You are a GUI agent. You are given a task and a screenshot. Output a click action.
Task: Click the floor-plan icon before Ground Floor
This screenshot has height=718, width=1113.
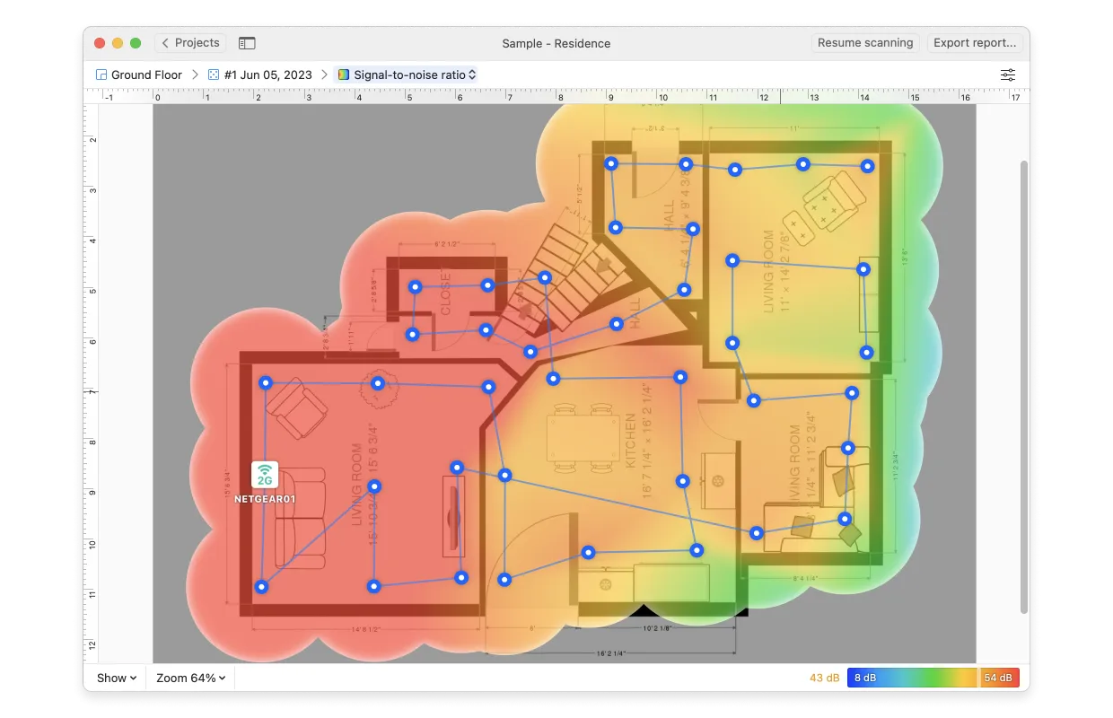[x=100, y=74]
